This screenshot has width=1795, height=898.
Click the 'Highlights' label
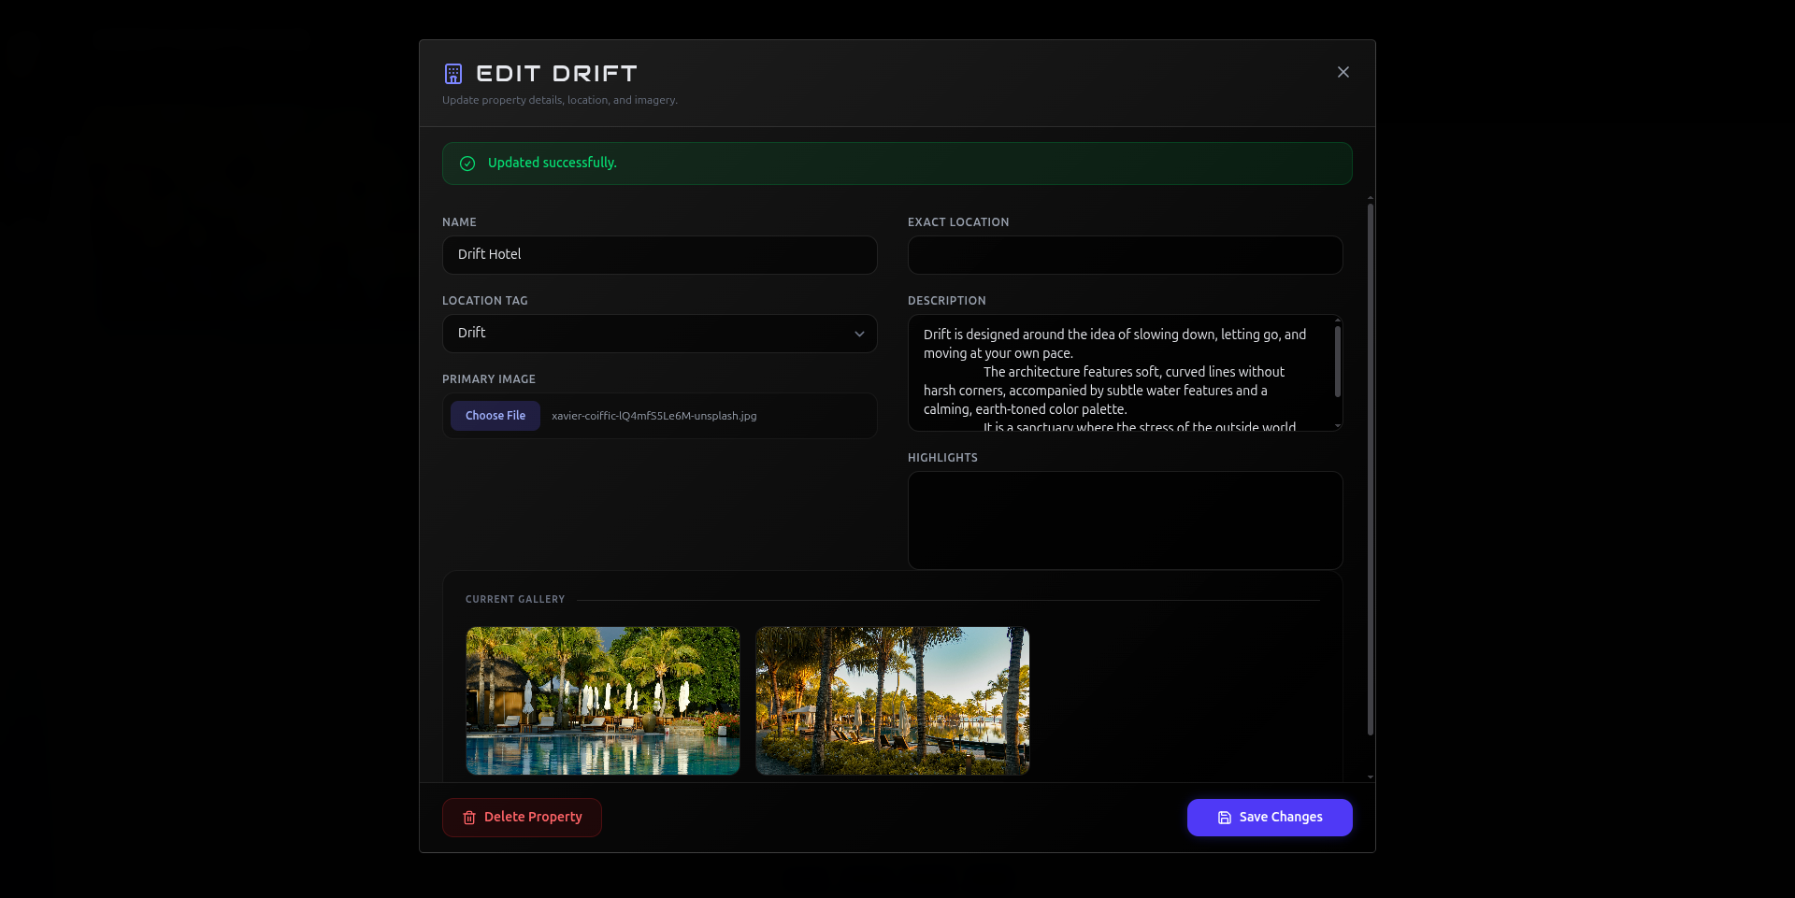pos(942,458)
